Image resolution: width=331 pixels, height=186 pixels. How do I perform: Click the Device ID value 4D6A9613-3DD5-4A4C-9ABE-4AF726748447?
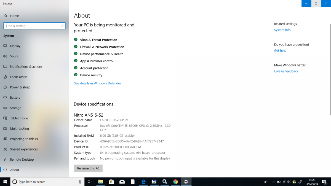coord(132,141)
